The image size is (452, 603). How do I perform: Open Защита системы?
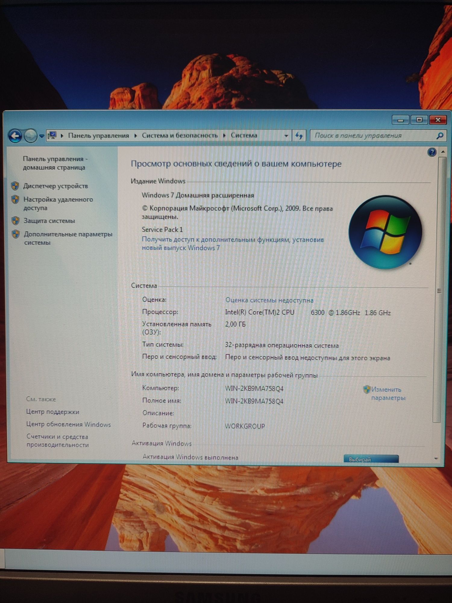(49, 221)
